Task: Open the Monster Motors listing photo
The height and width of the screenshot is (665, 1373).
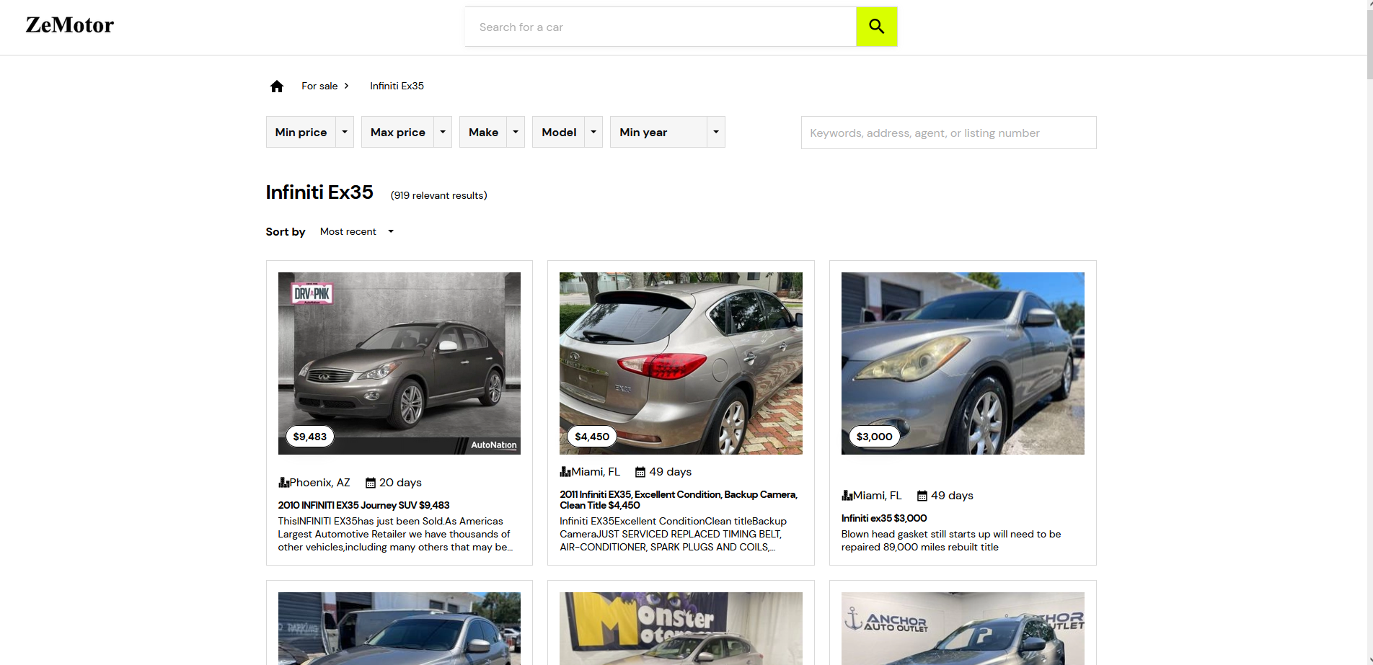Action: click(x=681, y=628)
